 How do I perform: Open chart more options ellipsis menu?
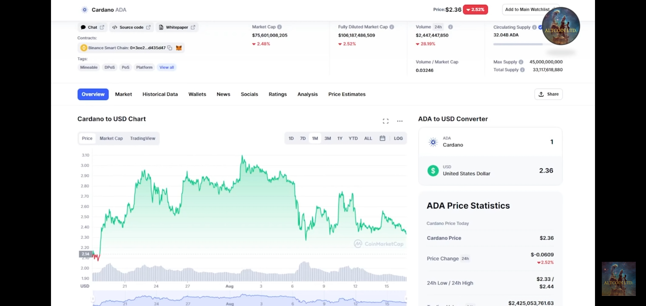[400, 121]
